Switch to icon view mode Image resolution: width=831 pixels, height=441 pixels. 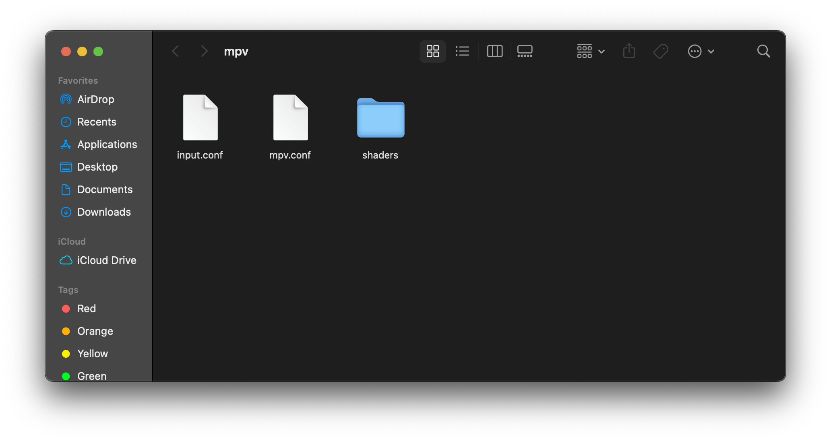pos(432,51)
